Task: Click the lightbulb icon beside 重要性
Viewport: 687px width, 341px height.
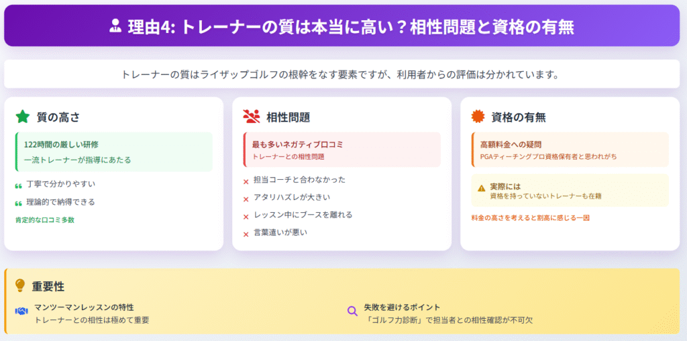Action: pos(20,285)
